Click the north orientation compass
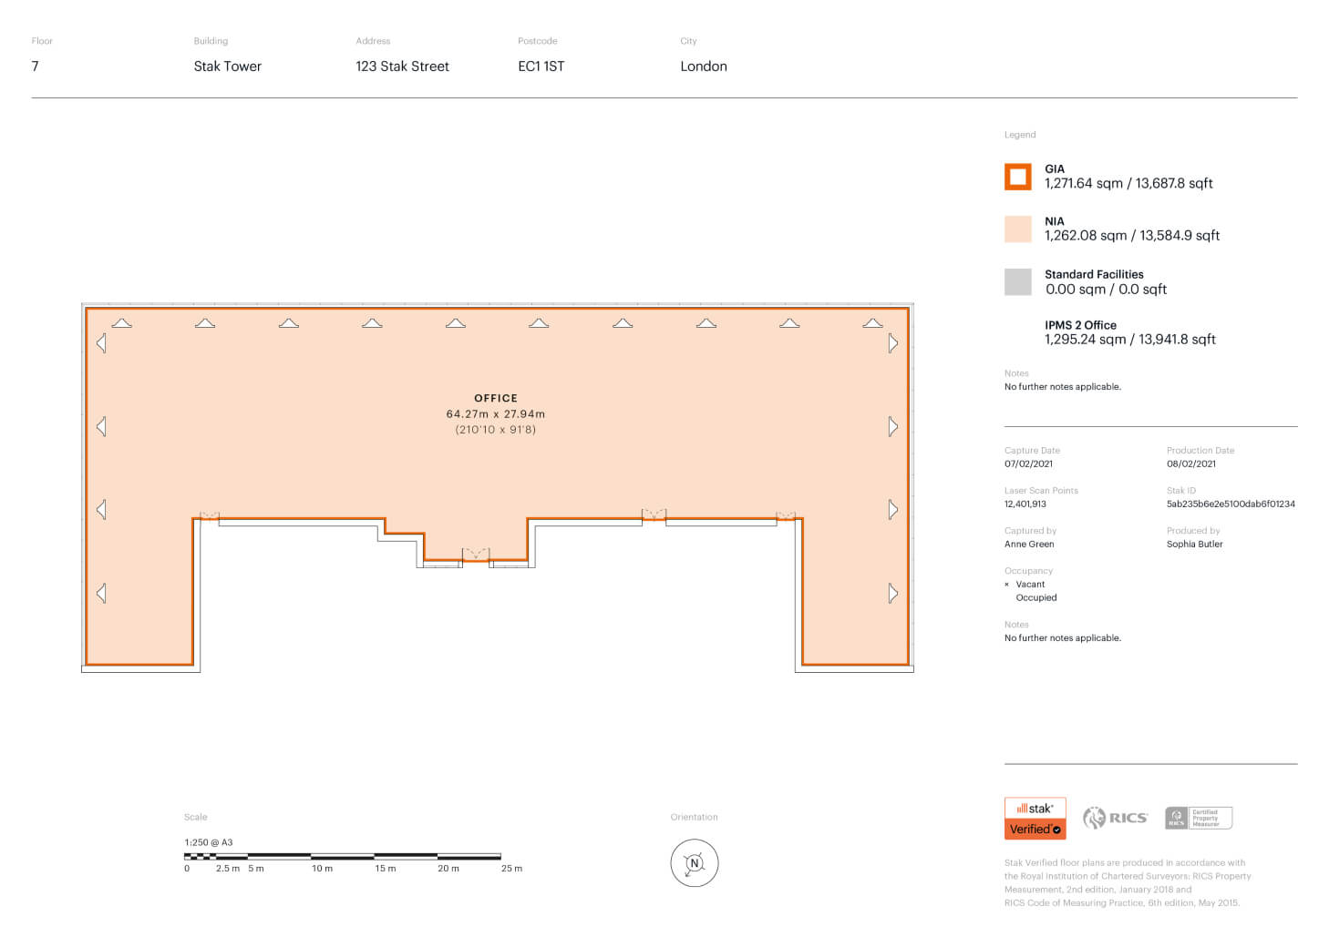Screen dimensions: 1329x937 (695, 863)
